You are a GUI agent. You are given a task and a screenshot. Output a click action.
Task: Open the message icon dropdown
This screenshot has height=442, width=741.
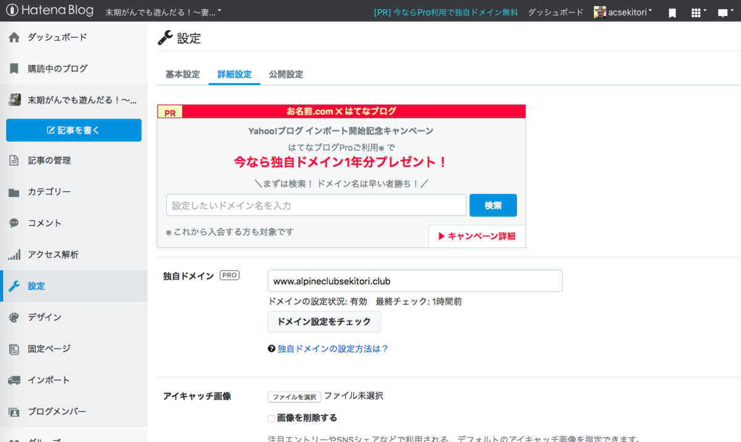[x=724, y=12]
